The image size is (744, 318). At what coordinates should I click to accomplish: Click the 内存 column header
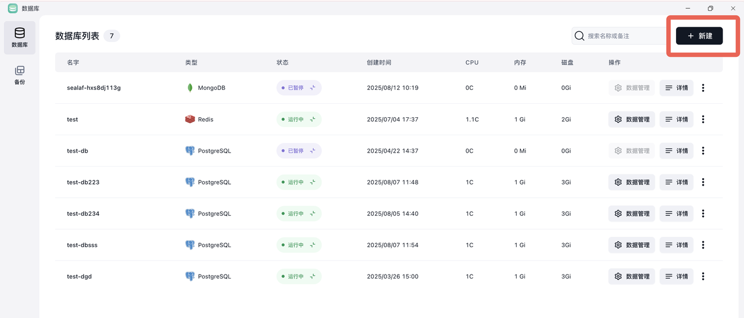[x=520, y=62]
